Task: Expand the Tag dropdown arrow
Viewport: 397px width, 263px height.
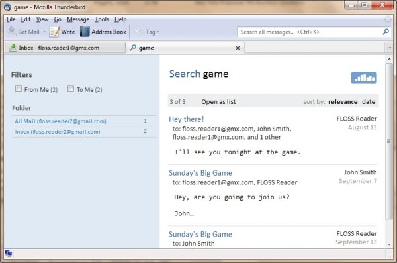Action: (158, 32)
